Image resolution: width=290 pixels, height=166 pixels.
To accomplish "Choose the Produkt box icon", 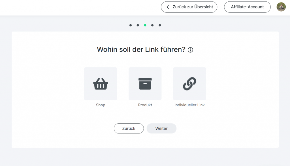I will pyautogui.click(x=145, y=84).
